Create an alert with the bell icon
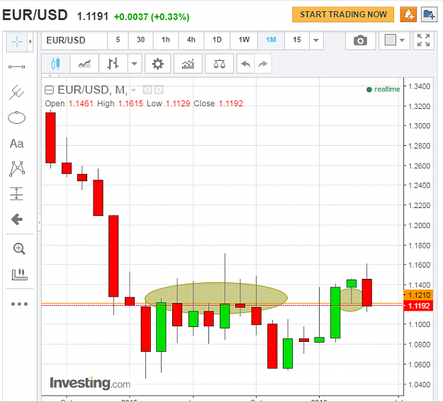This screenshot has height=402, width=443. [408, 14]
